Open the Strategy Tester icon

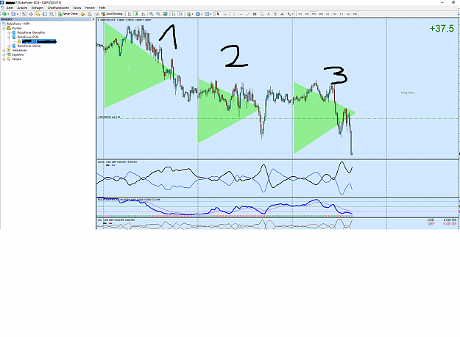(x=52, y=14)
